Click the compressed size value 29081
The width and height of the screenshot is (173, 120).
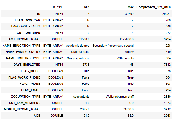pos(165,13)
